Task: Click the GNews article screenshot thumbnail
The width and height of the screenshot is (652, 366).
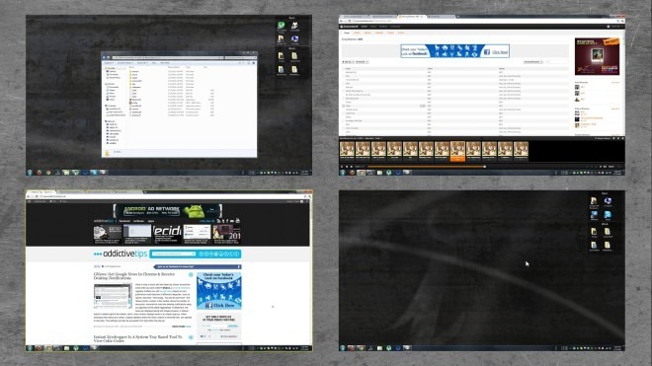Action: click(x=113, y=296)
